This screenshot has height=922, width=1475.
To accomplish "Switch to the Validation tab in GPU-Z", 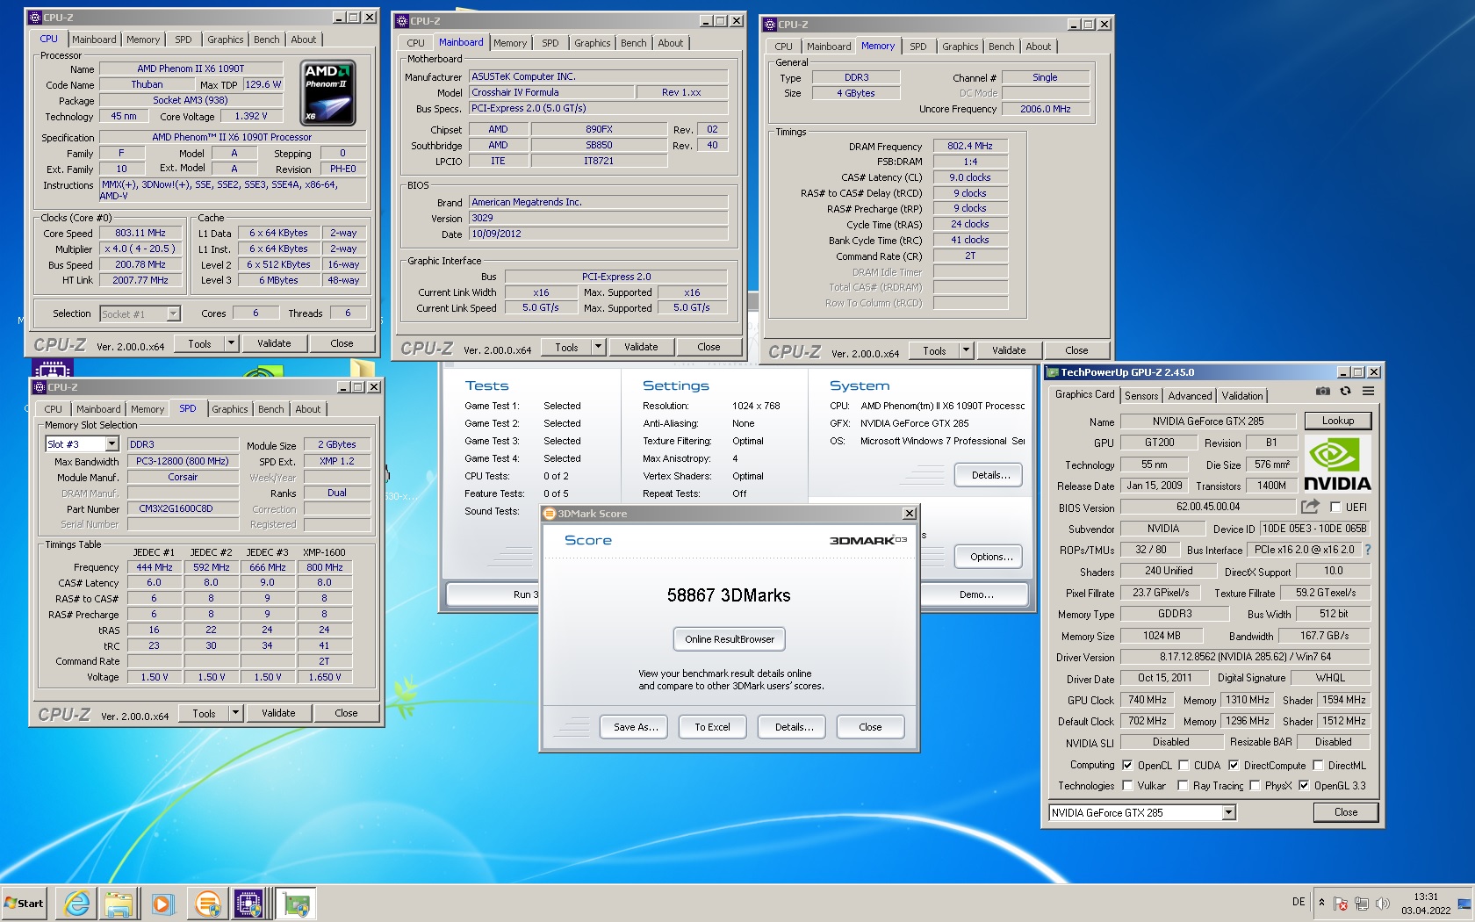I will click(1242, 396).
